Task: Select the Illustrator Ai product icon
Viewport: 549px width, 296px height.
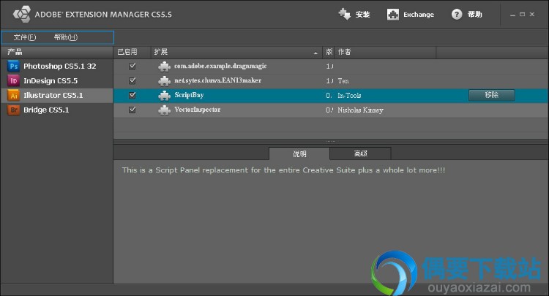Action: (x=14, y=96)
